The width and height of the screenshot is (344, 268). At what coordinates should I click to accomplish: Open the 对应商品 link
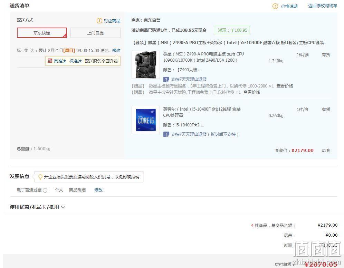coord(112,21)
